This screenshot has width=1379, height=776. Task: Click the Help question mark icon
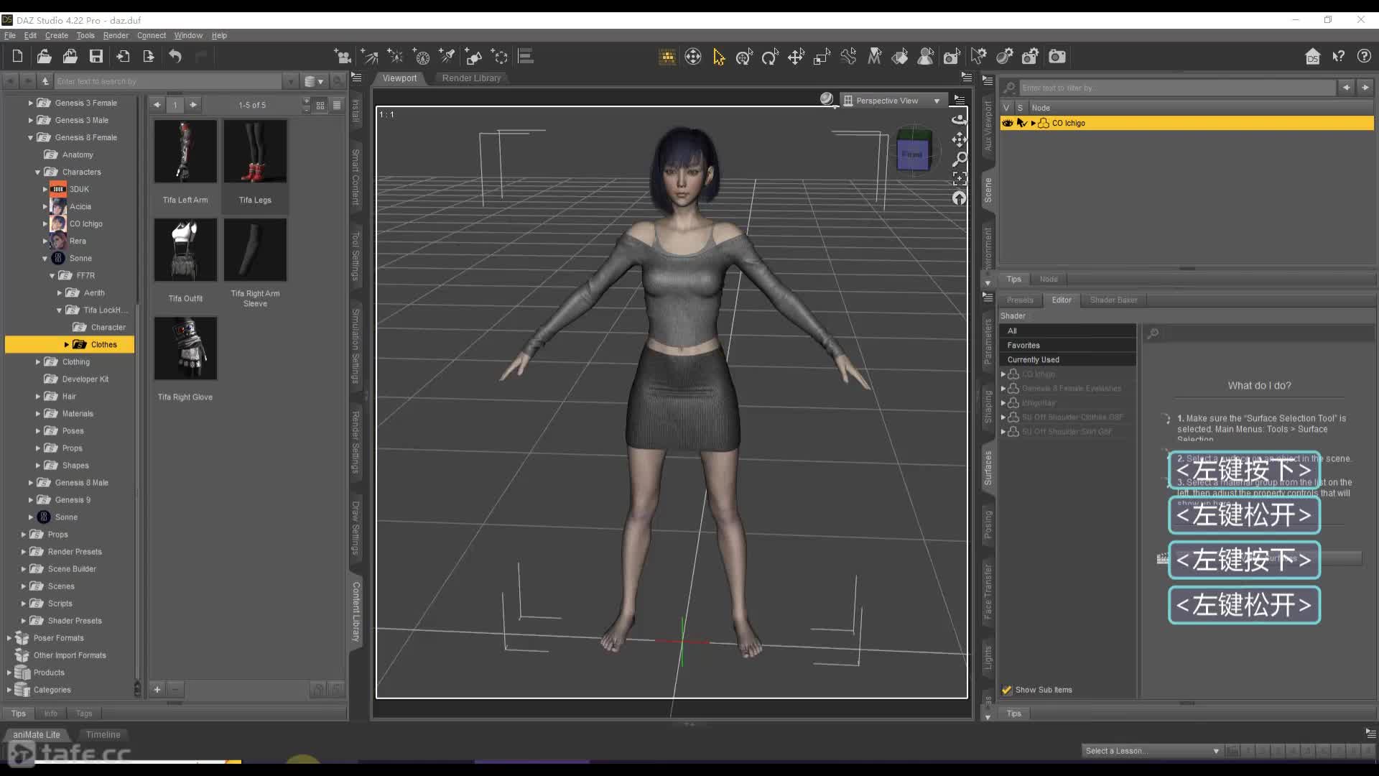[1364, 56]
